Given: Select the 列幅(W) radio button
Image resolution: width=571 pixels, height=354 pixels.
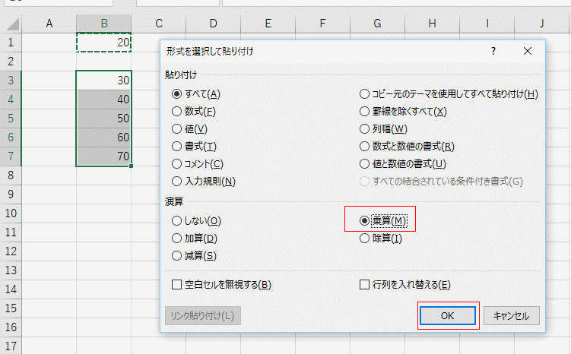Looking at the screenshot, I should [365, 129].
